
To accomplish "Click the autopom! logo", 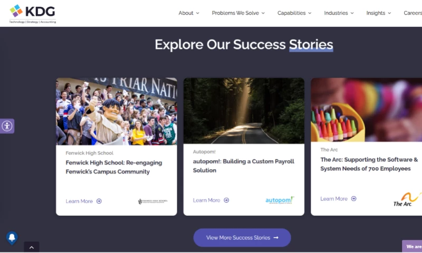I will [280, 200].
